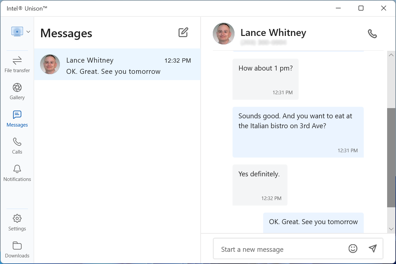The height and width of the screenshot is (264, 396).
Task: Open the Gallery section
Action: click(x=17, y=91)
